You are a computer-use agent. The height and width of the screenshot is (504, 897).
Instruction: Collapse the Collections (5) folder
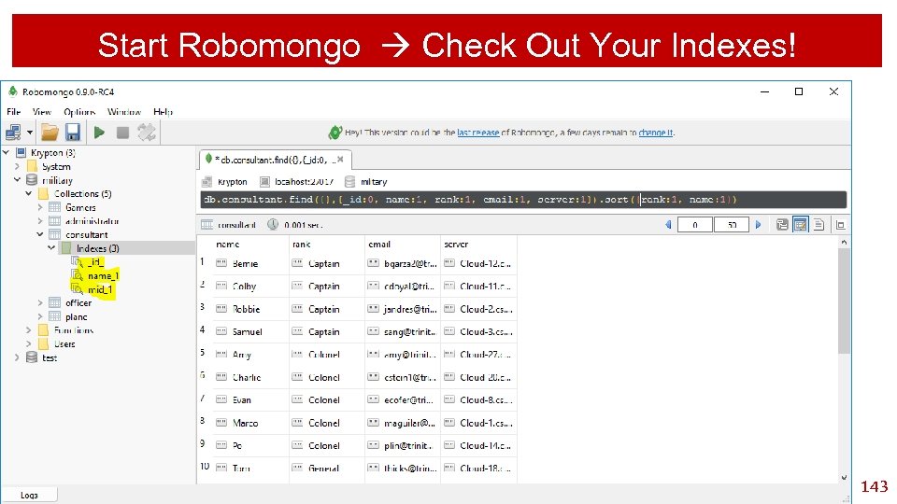click(29, 194)
